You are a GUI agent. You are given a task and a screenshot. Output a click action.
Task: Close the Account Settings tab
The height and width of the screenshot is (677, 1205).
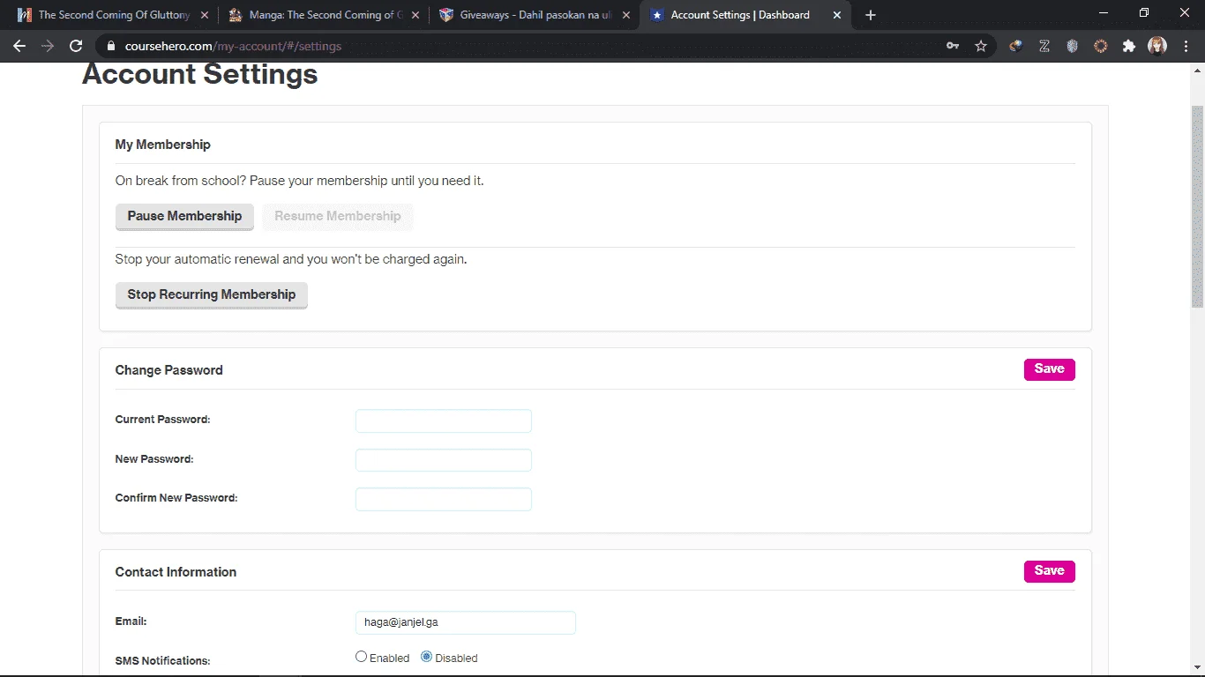[x=837, y=15]
